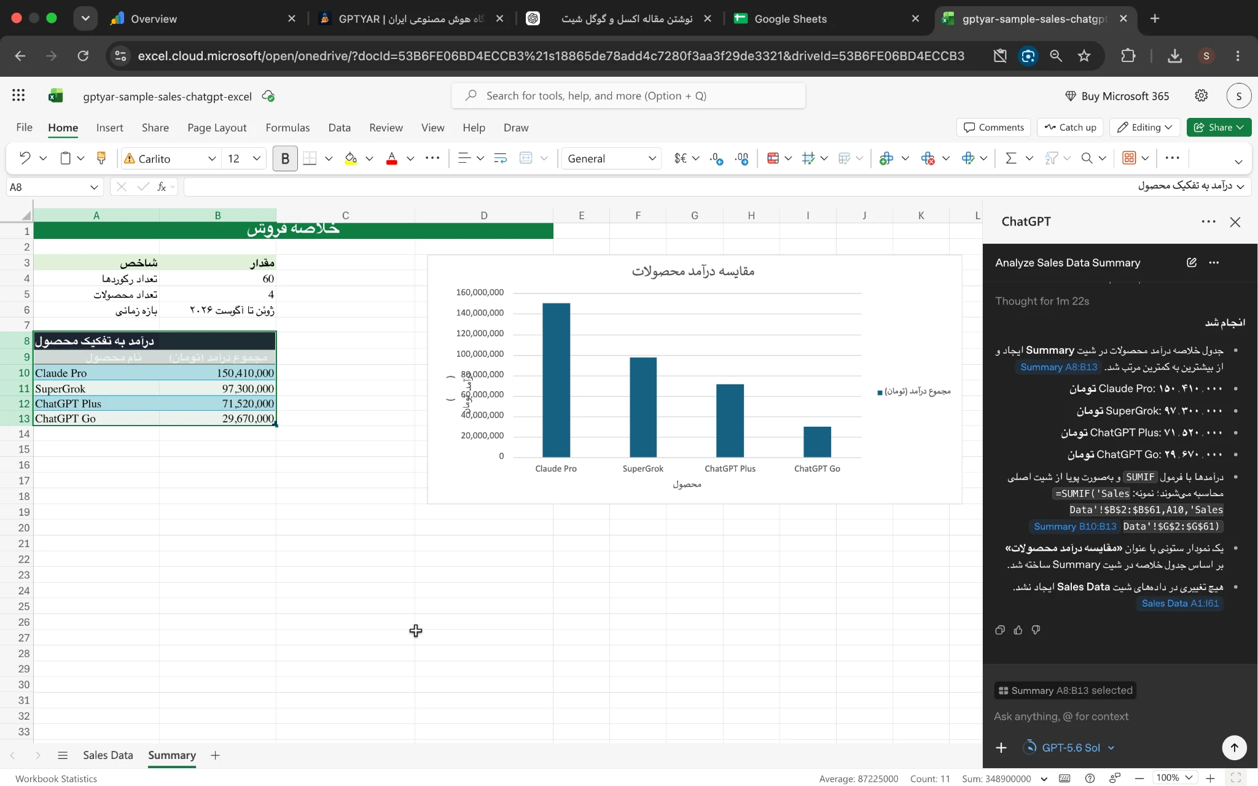Expand the formula bar chevron
The image size is (1258, 786).
coord(1241,186)
